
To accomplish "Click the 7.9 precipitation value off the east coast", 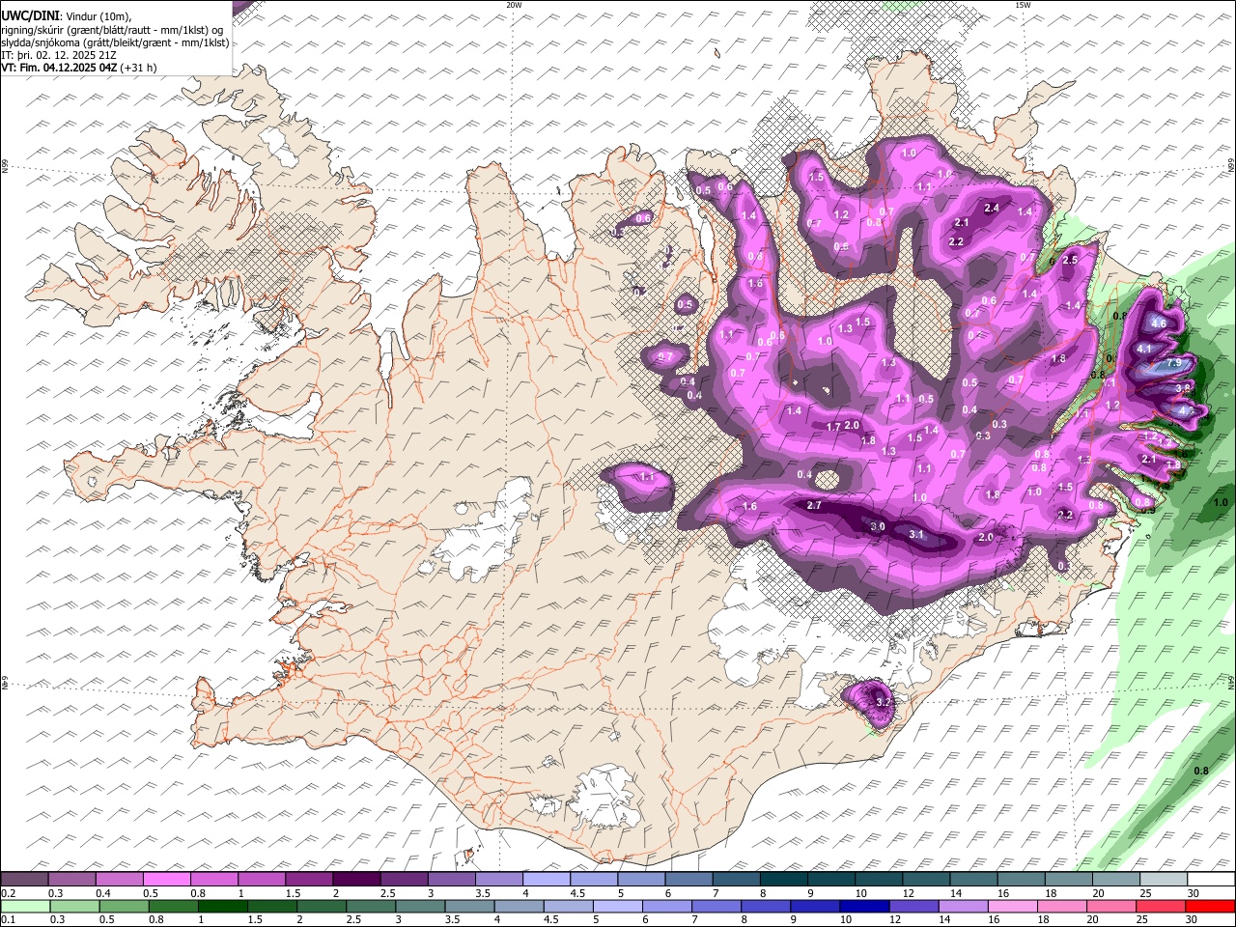I will (1174, 362).
